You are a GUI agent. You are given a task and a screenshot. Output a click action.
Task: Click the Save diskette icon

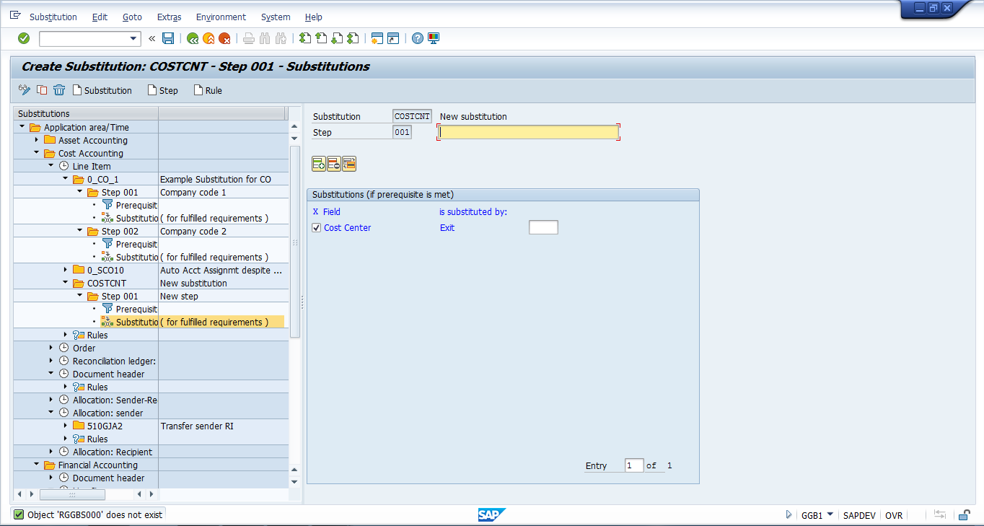[168, 38]
